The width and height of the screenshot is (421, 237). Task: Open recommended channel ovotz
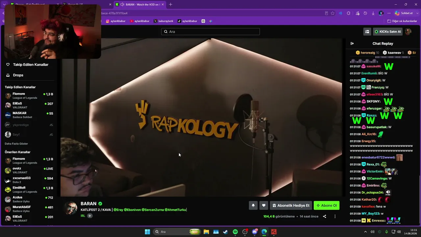[29, 170]
